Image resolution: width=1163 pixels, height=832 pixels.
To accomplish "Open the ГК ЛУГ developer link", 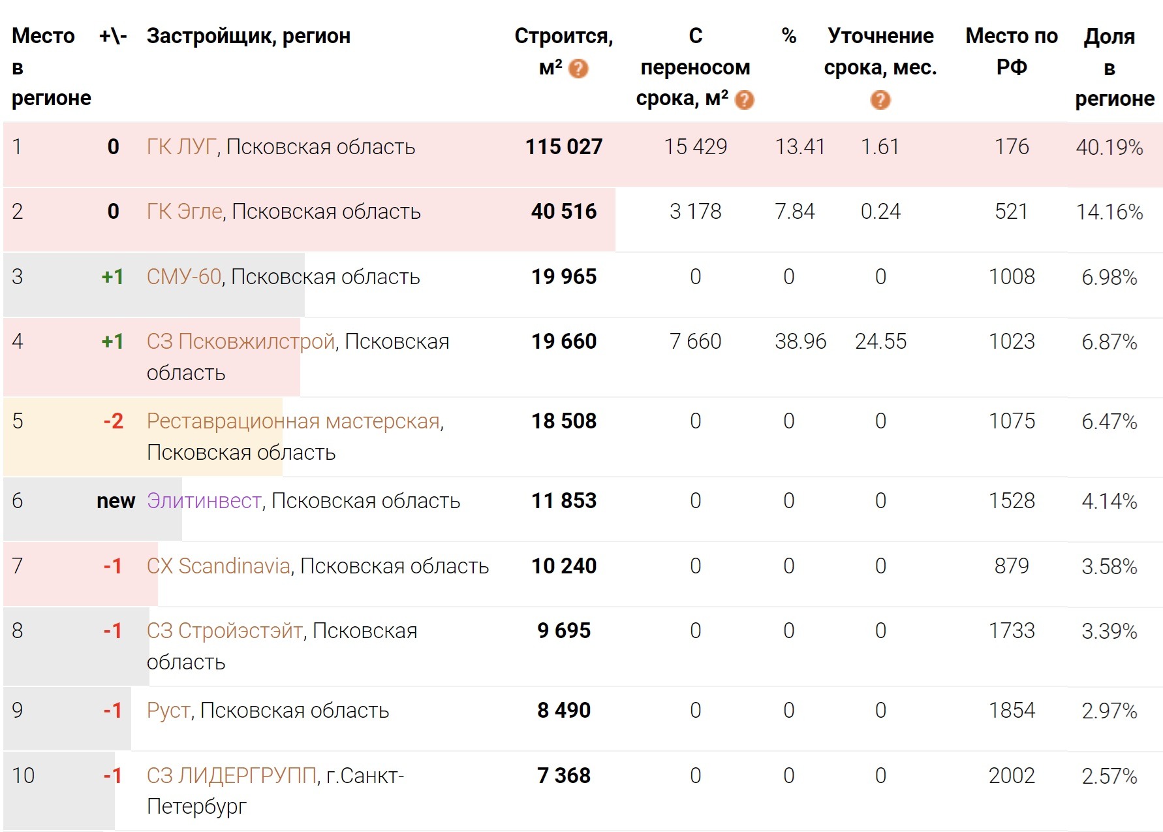I will tap(181, 147).
